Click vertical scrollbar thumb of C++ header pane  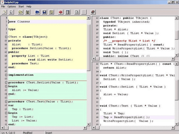(176, 35)
